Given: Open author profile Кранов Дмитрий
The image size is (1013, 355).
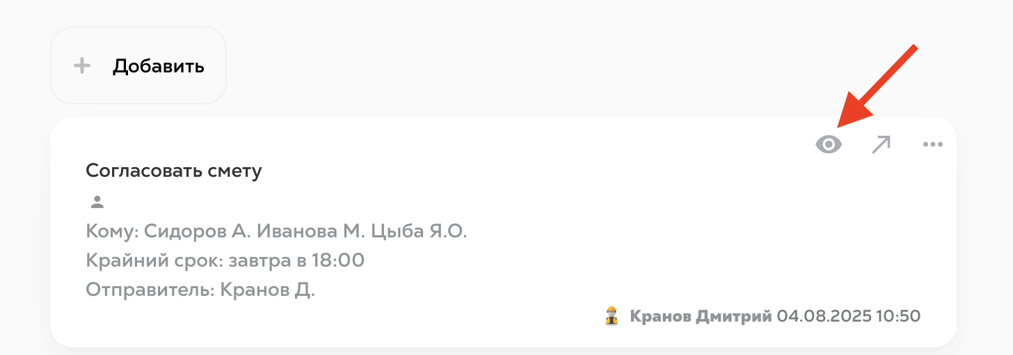Looking at the screenshot, I should point(701,316).
